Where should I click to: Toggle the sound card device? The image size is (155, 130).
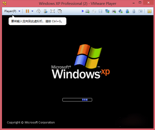pyautogui.click(x=120, y=11)
